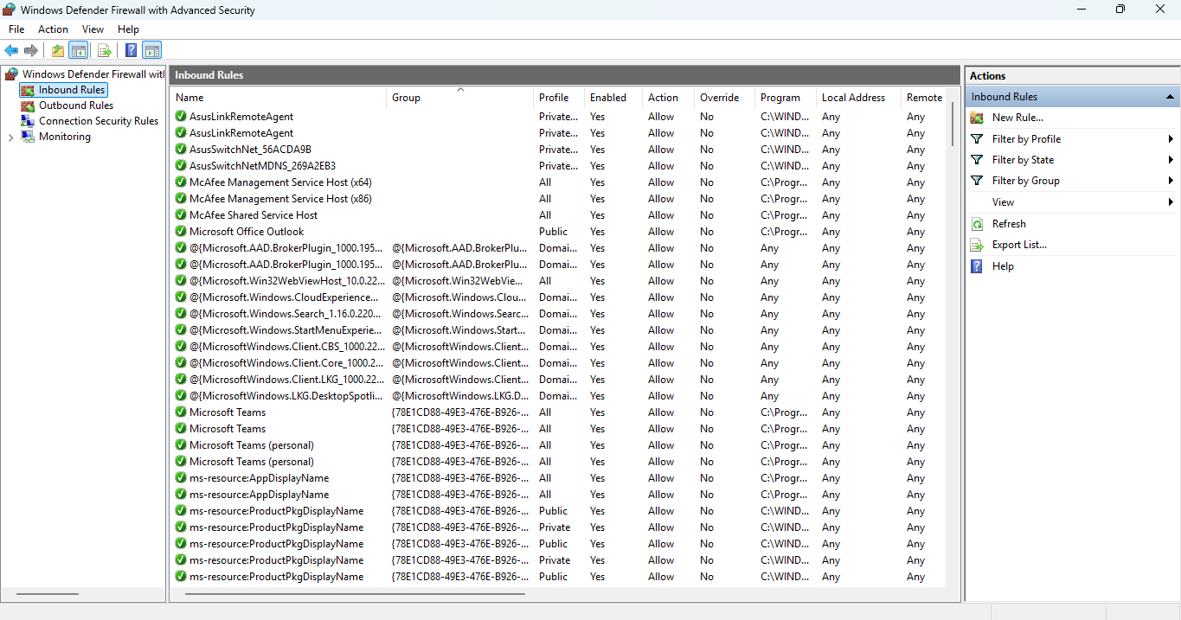Select Inbound Rules in the console tree
Image resolution: width=1181 pixels, height=620 pixels.
72,90
